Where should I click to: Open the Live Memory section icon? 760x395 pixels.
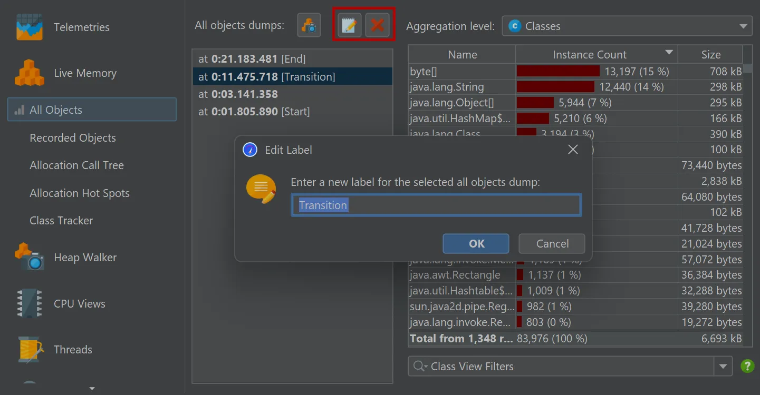coord(29,73)
